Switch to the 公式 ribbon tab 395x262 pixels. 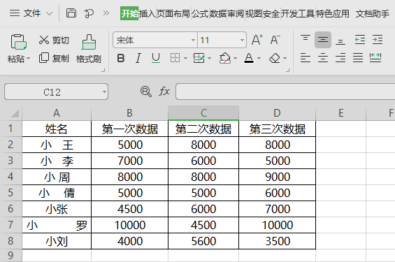click(x=200, y=13)
